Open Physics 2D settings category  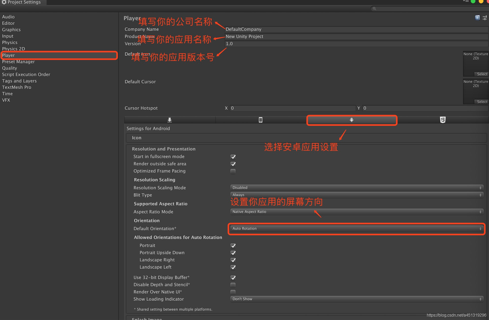13,49
